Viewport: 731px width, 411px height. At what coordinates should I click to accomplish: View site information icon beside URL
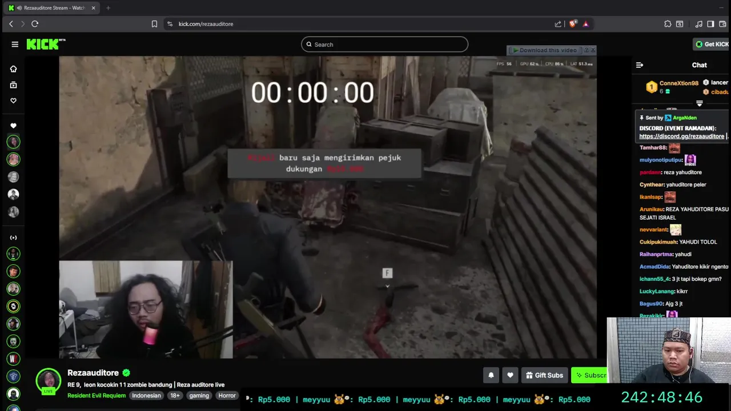click(169, 24)
